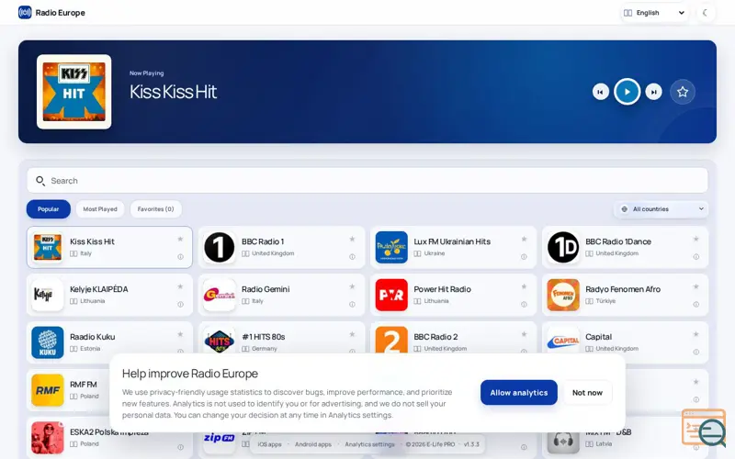Image resolution: width=735 pixels, height=459 pixels.
Task: Click the ESKA2 Polska Impreza logo
Action: pos(48,438)
